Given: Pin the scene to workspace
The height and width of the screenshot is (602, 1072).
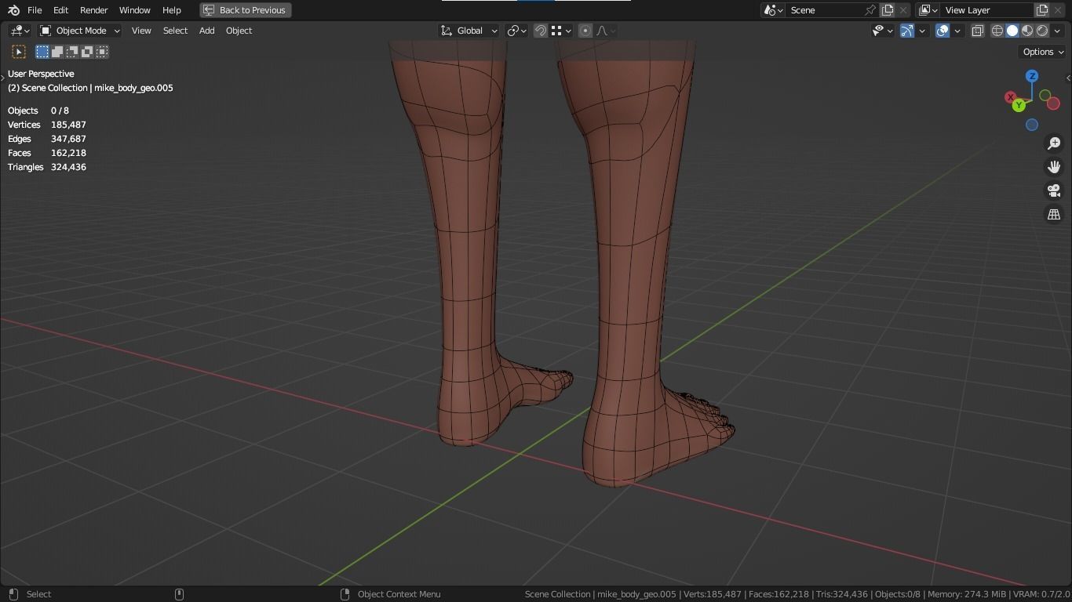Looking at the screenshot, I should tap(870, 10).
